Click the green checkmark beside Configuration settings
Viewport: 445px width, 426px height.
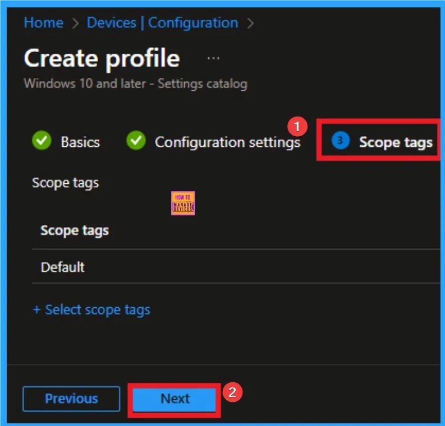coord(136,141)
